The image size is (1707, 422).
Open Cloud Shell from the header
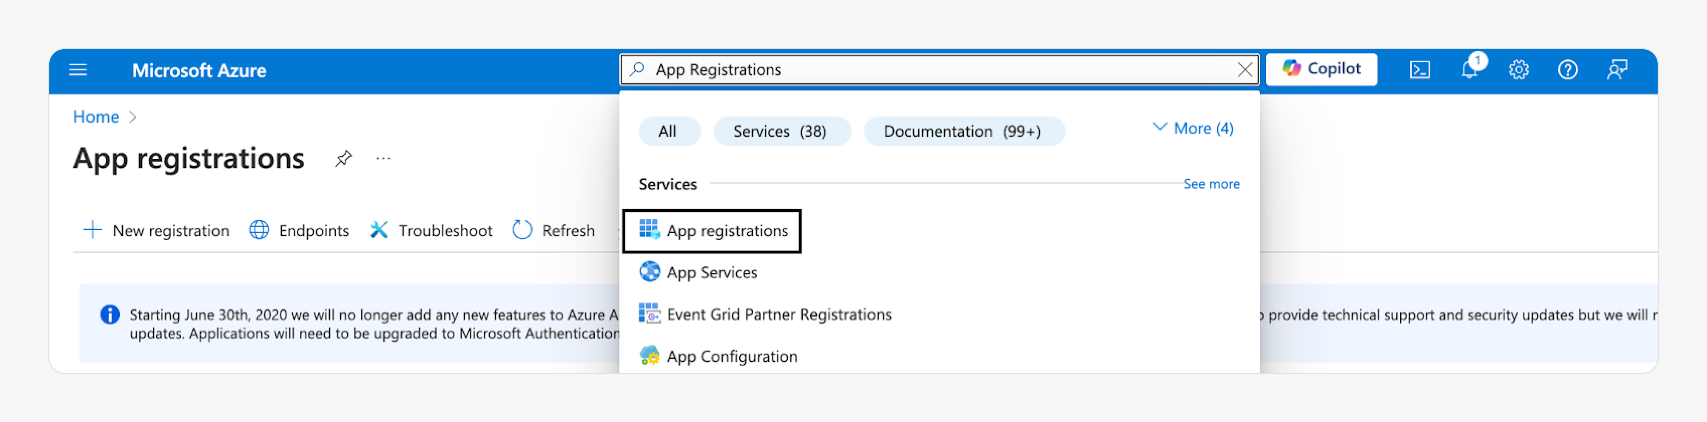[1420, 70]
